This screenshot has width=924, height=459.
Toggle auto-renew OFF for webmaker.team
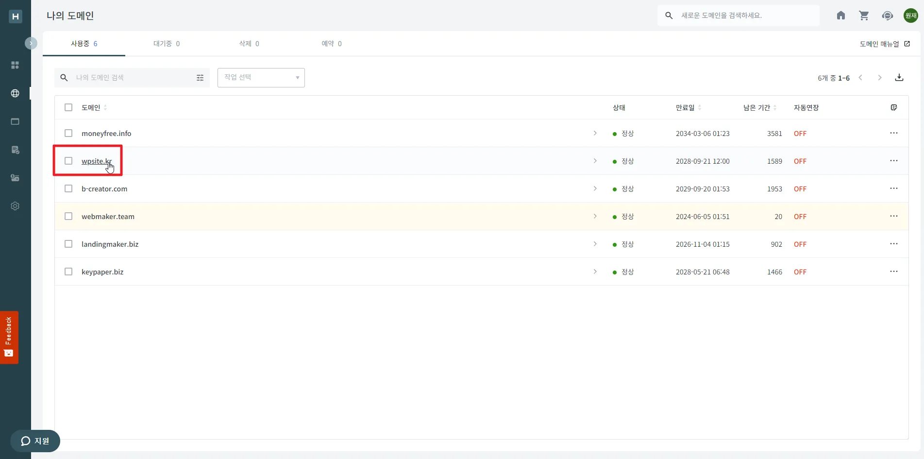click(800, 217)
